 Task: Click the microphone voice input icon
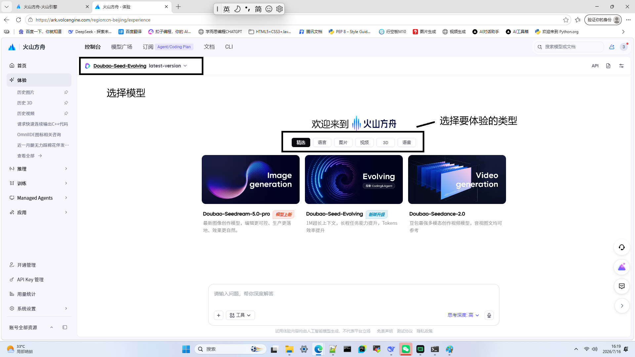pyautogui.click(x=489, y=315)
